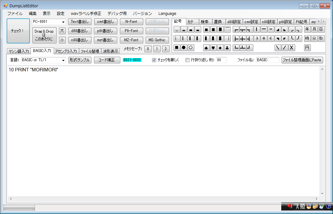Viewport: 333px width, 214px height.
Task: Insert the T-junction pointing down symbol
Action: 243,29
